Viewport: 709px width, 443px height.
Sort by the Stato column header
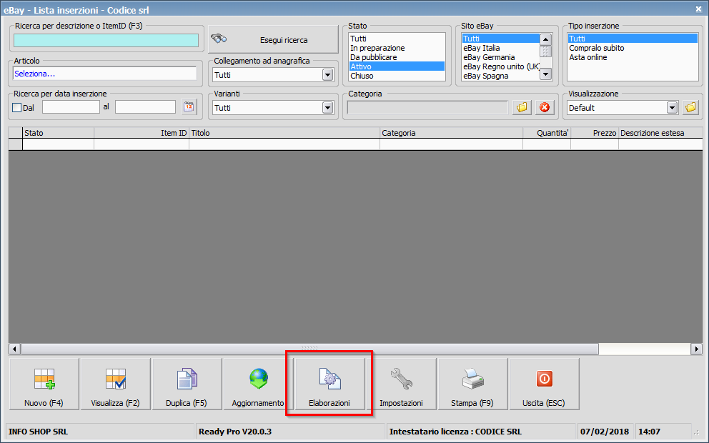click(59, 133)
